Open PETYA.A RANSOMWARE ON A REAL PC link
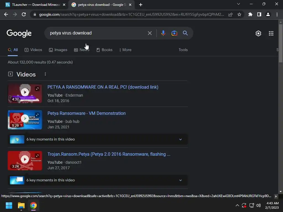 pyautogui.click(x=103, y=87)
